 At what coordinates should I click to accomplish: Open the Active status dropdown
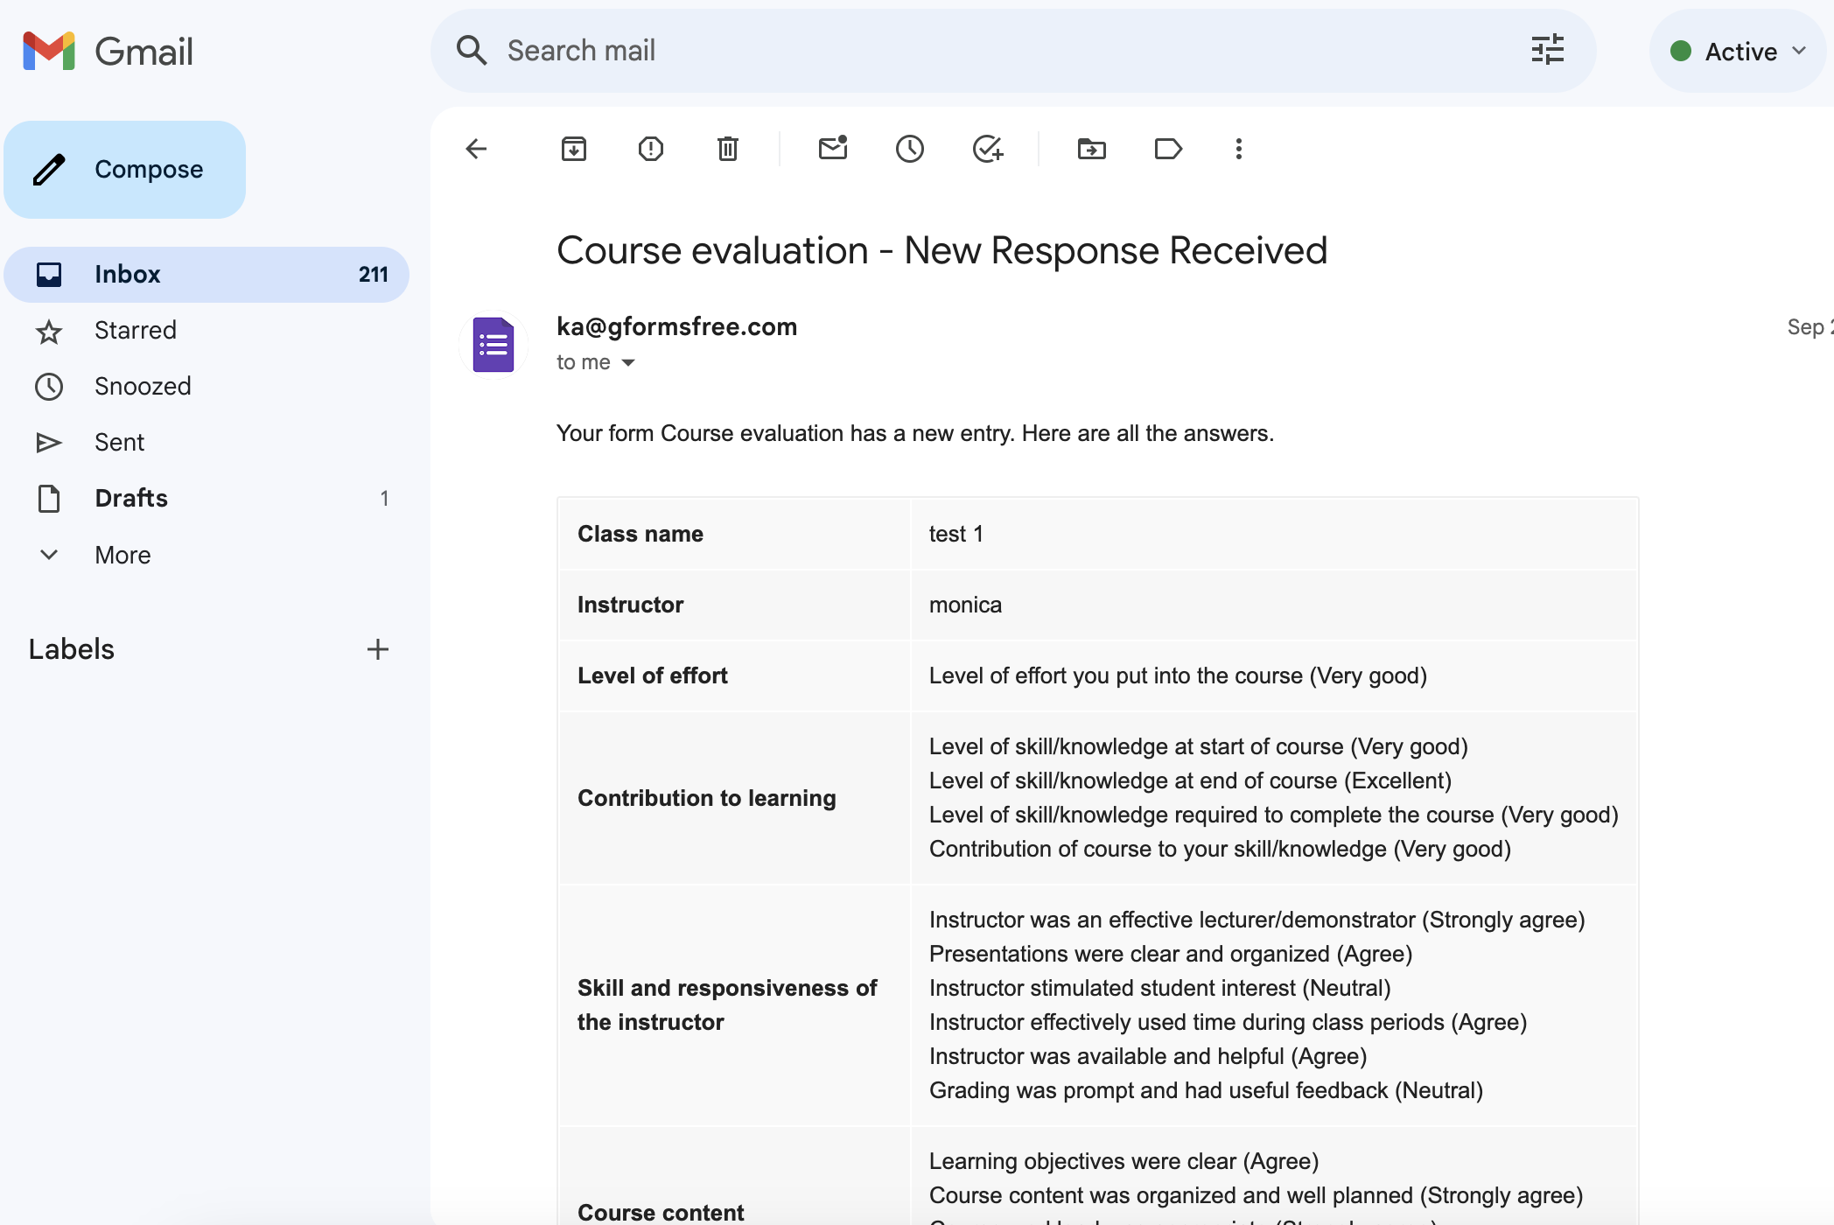point(1737,51)
